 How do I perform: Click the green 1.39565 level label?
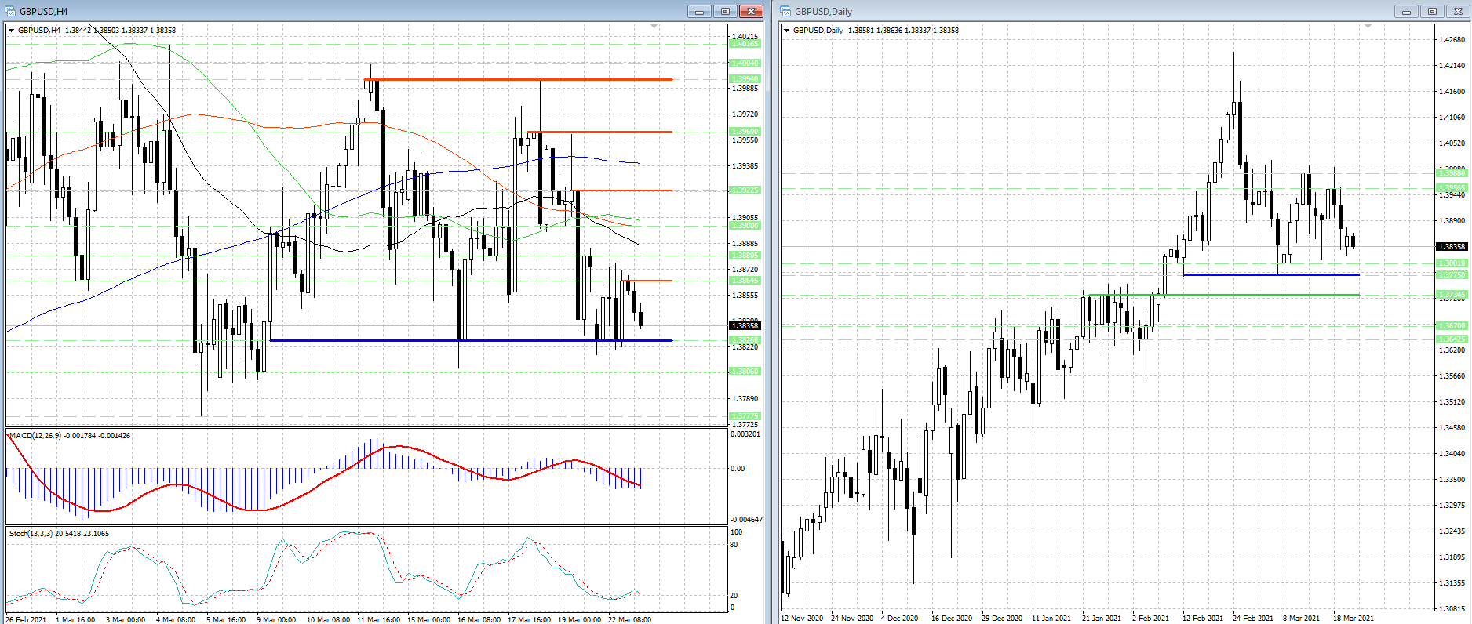click(x=1452, y=188)
